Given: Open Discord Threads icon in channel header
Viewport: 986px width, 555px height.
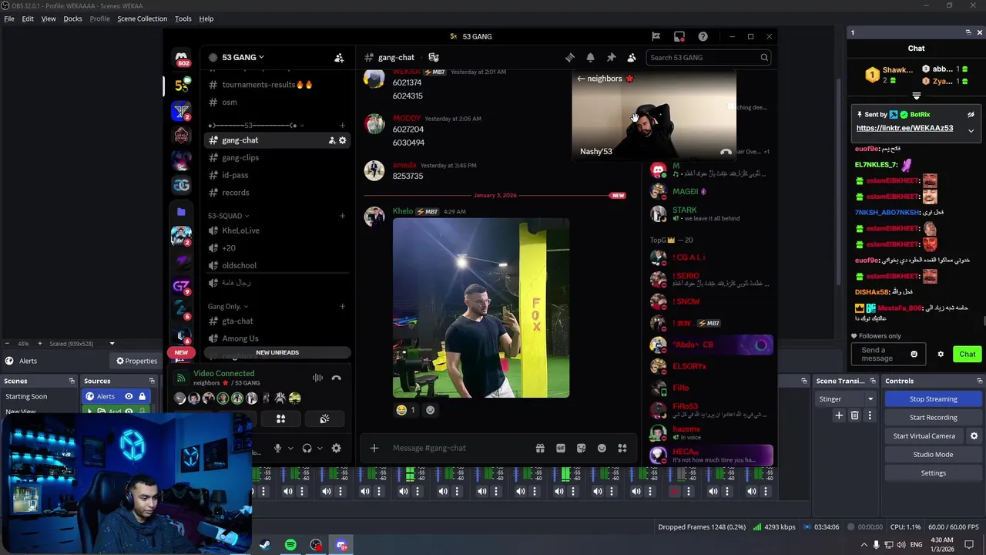Looking at the screenshot, I should (570, 57).
